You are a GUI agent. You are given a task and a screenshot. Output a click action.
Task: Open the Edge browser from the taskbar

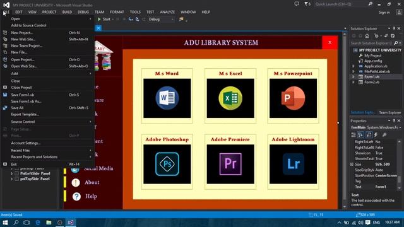(x=38, y=223)
